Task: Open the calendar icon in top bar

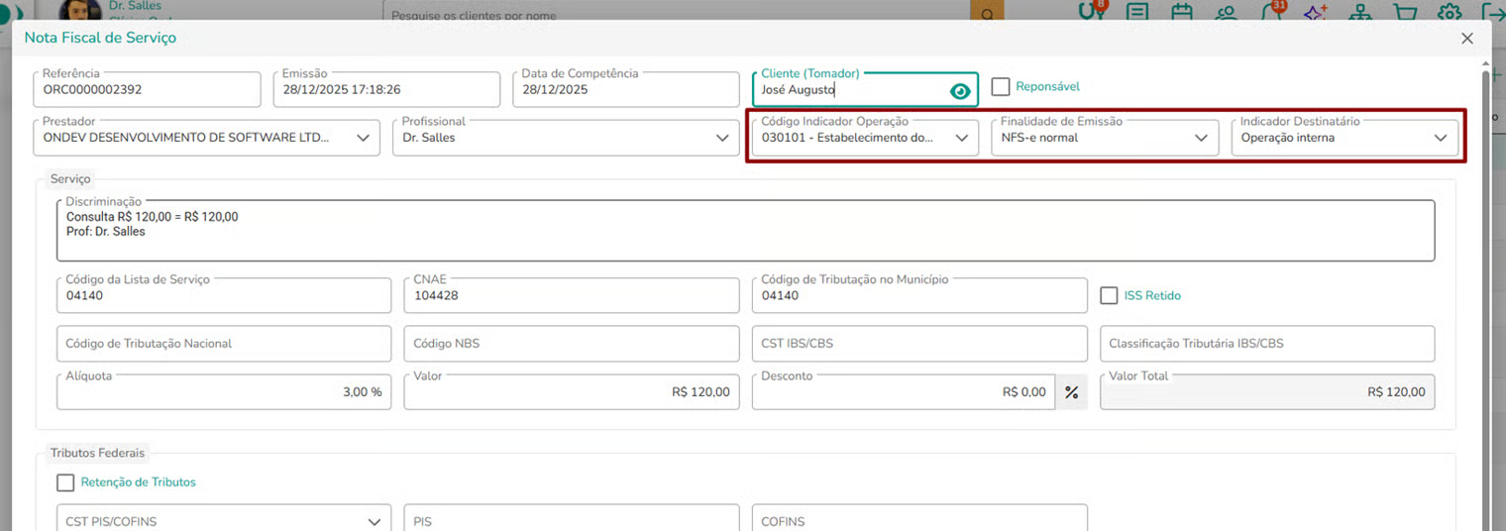Action: [x=1182, y=13]
